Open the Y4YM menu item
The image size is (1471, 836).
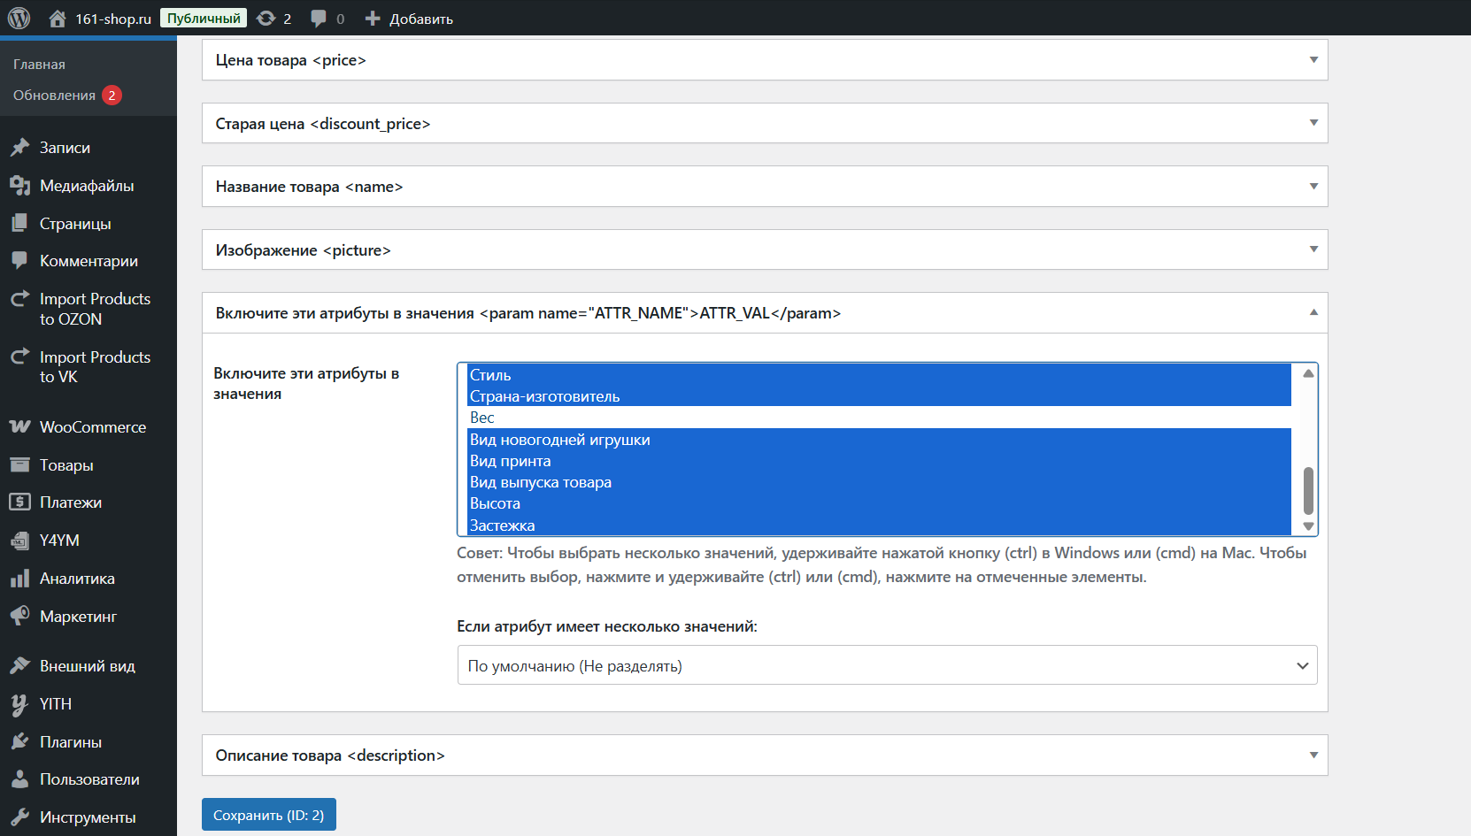59,541
